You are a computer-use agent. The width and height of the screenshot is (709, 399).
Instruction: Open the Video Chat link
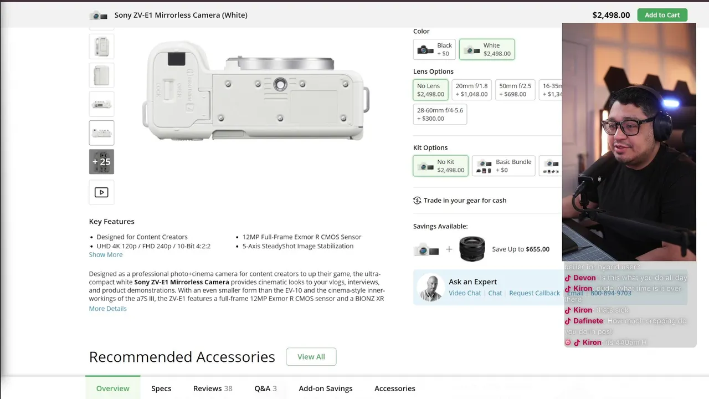point(465,293)
